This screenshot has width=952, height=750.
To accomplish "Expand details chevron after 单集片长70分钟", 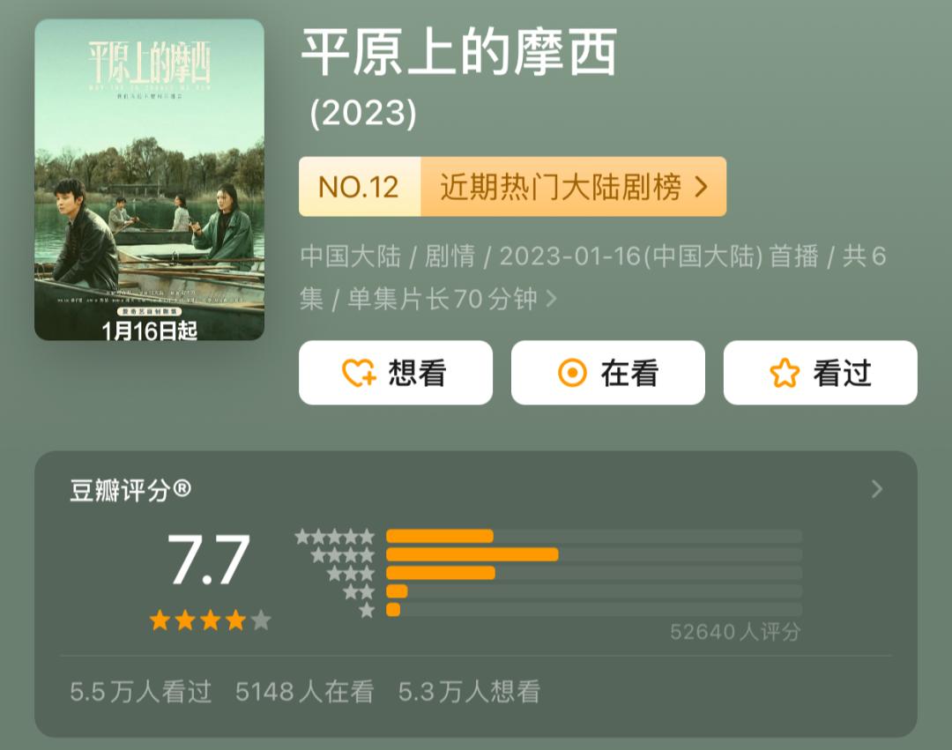I will (x=551, y=299).
